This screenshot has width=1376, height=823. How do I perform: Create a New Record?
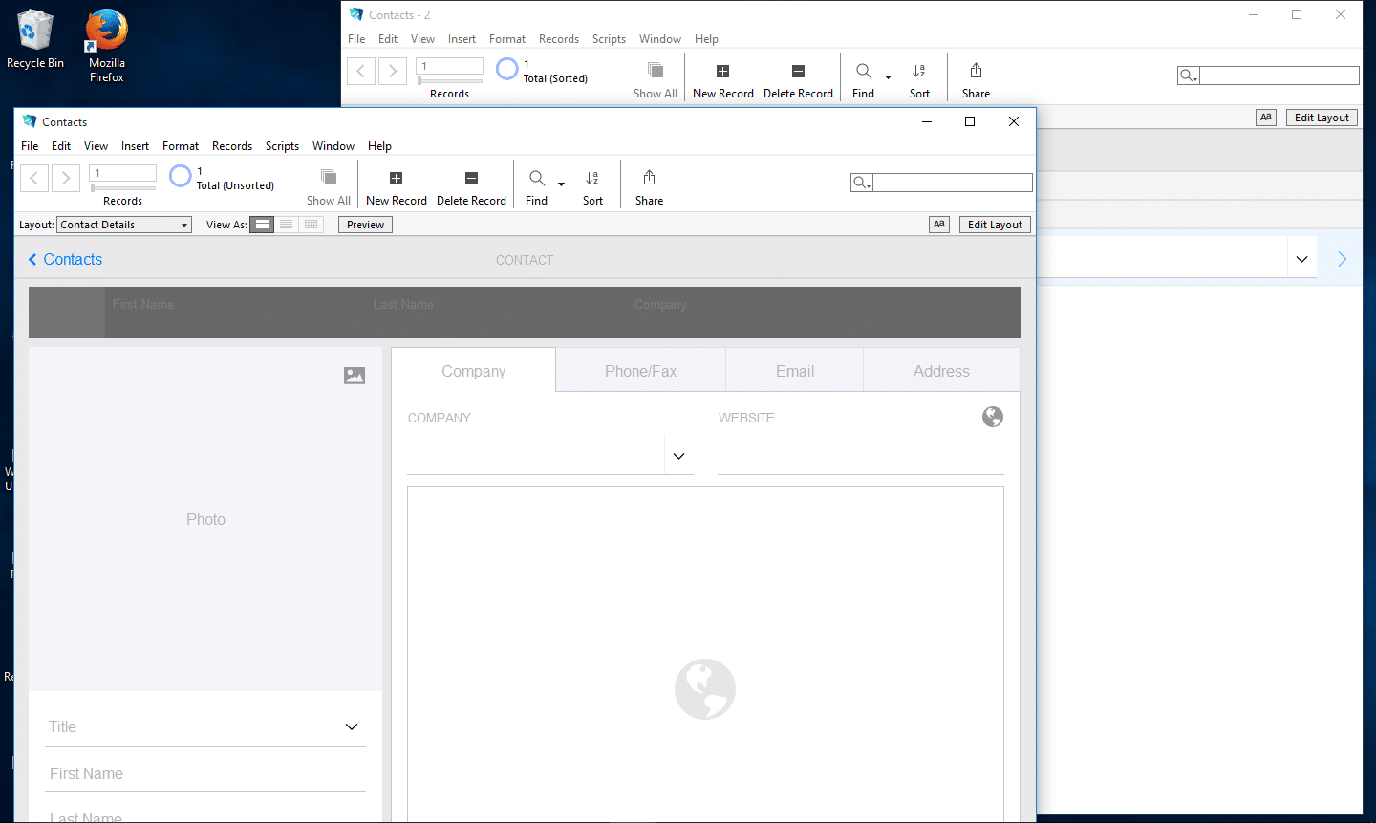coord(396,184)
